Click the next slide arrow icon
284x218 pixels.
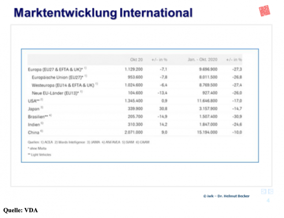pos(270,191)
